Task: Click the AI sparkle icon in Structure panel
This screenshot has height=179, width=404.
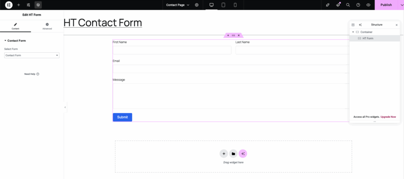Action: point(360,25)
